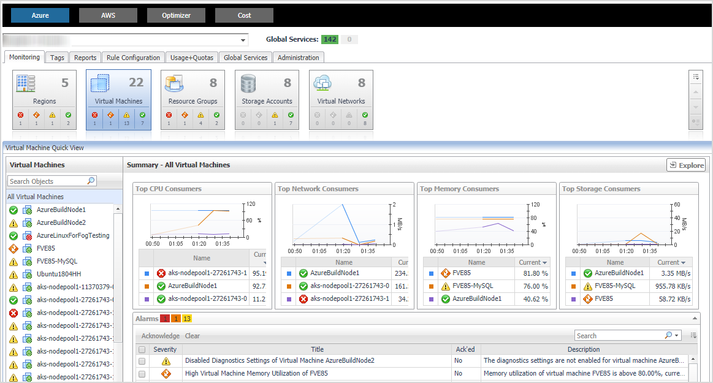Open the subscription selector dropdown arrow
Image resolution: width=713 pixels, height=383 pixels.
(243, 40)
